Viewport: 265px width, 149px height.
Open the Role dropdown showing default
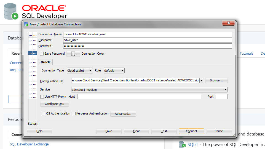click(x=114, y=71)
